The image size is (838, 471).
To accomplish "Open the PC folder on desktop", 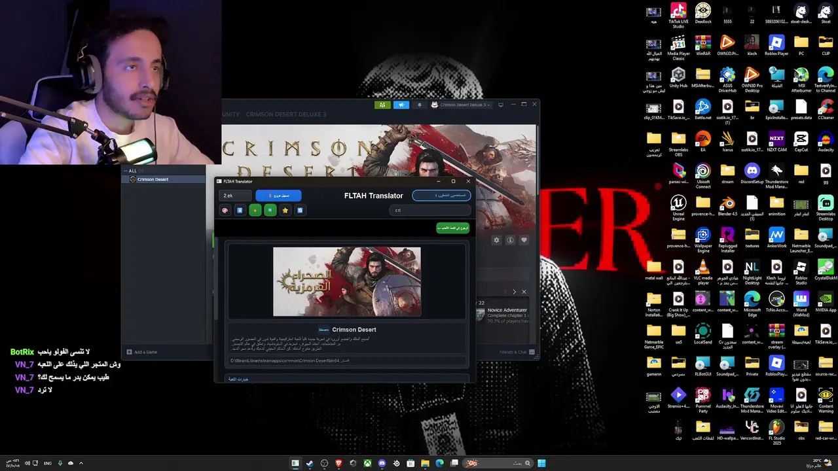I will (x=801, y=46).
